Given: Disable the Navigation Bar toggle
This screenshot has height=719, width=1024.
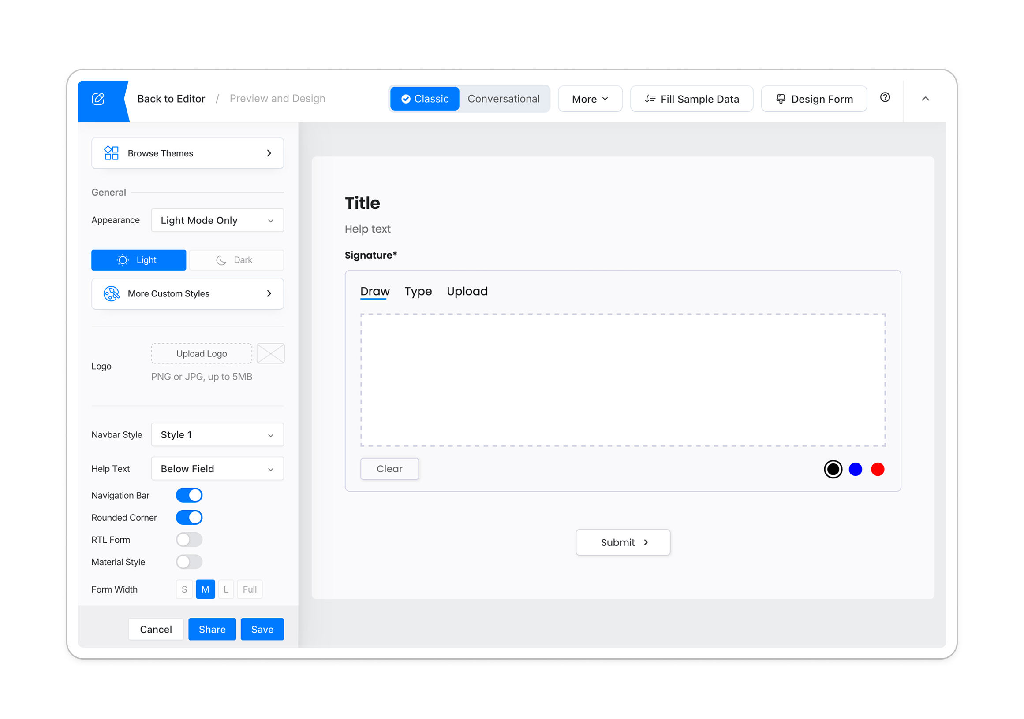Looking at the screenshot, I should 189,495.
